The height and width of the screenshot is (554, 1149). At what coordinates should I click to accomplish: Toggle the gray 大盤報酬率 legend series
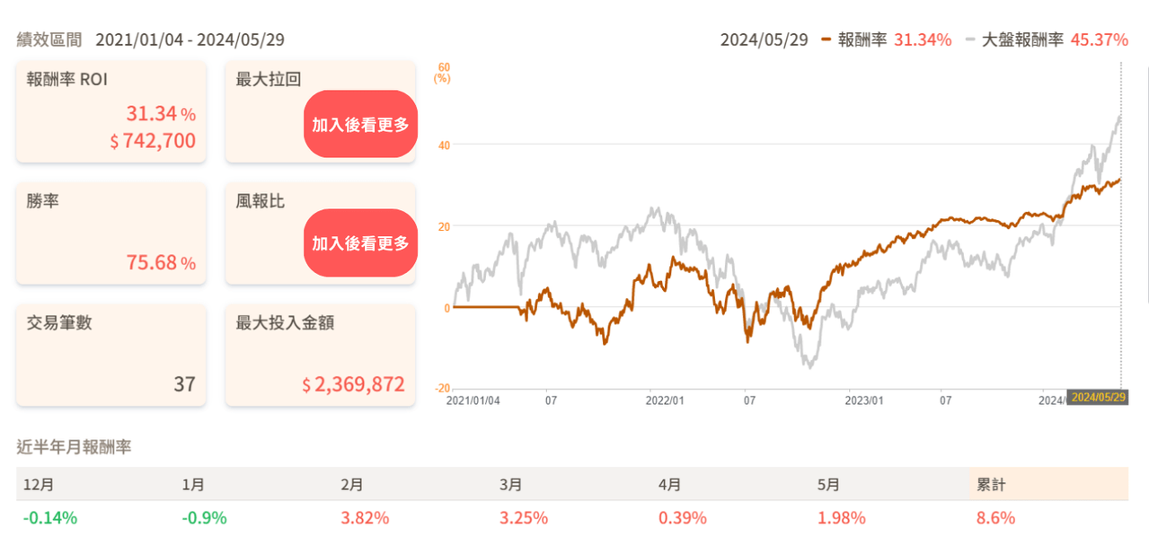[1016, 40]
